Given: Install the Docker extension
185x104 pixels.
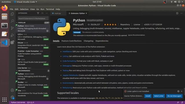Looking at the screenshot, I should (46, 87).
